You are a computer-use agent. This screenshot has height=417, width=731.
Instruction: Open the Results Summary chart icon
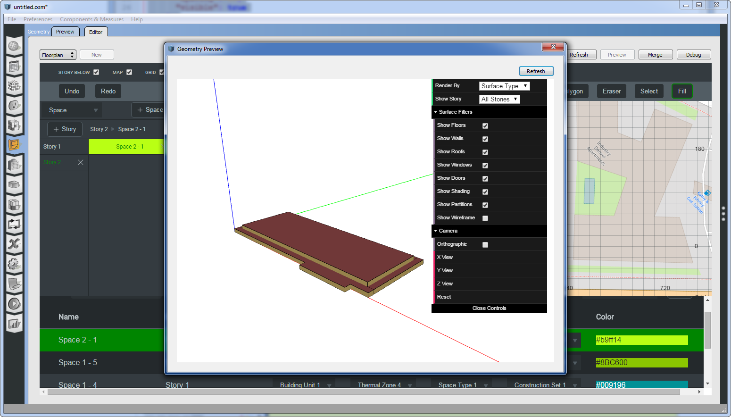[x=14, y=324]
